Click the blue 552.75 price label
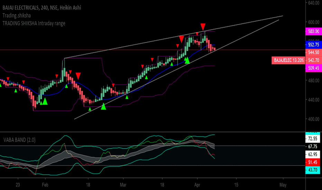 point(314,45)
